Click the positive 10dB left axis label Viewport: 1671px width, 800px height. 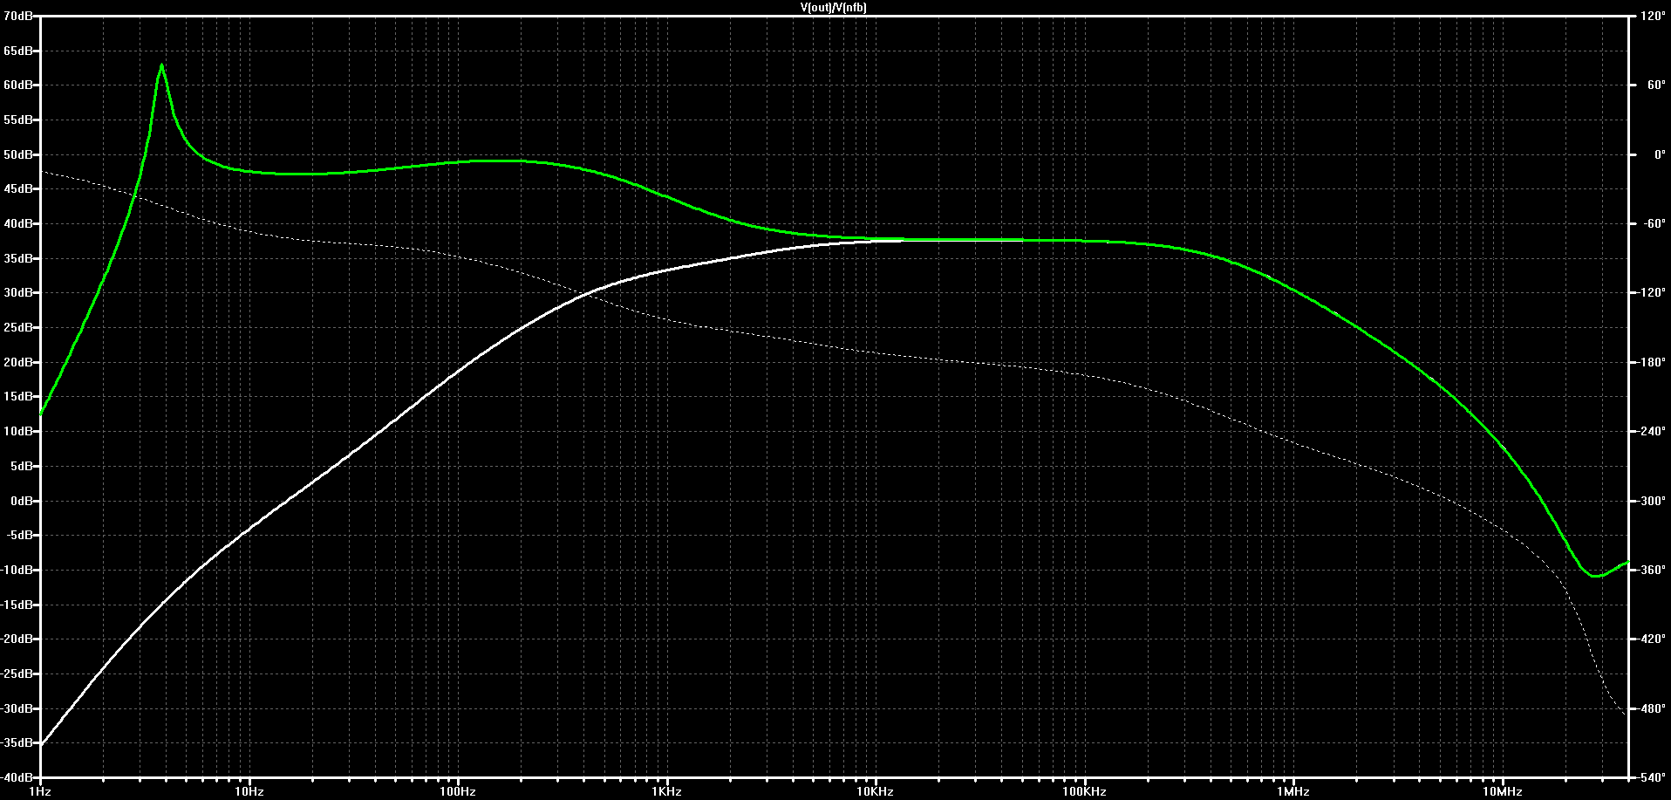(18, 431)
